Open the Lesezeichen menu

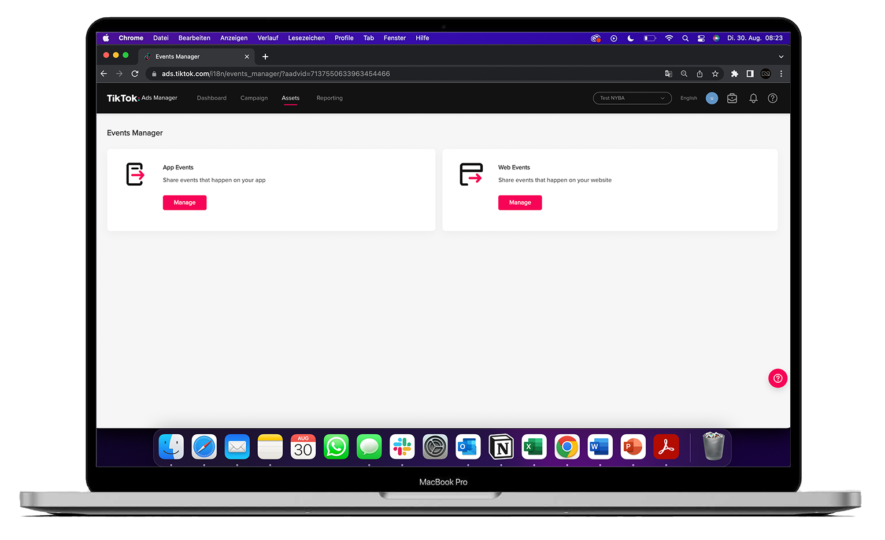click(306, 38)
